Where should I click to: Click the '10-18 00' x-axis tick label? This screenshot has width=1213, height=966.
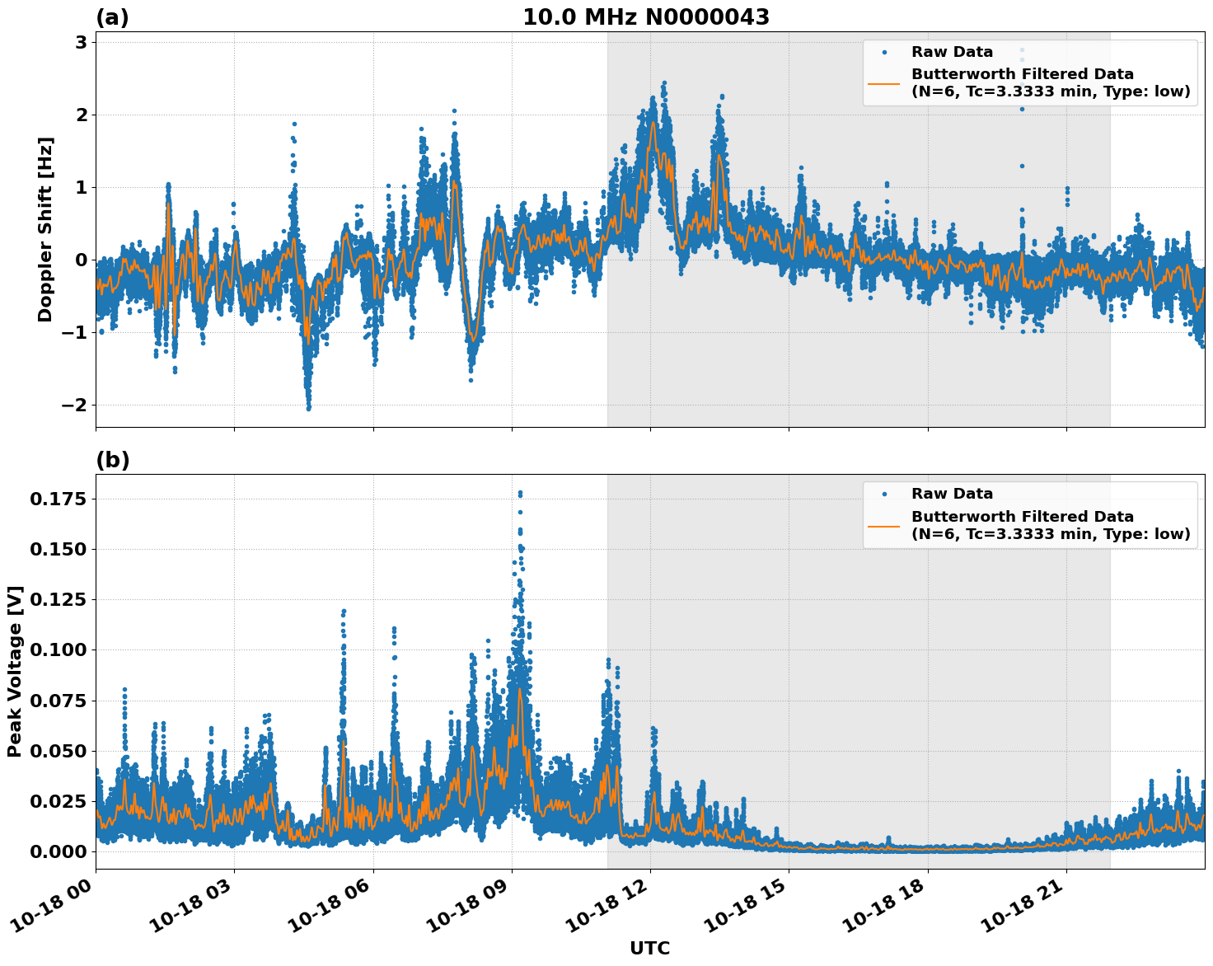click(51, 912)
